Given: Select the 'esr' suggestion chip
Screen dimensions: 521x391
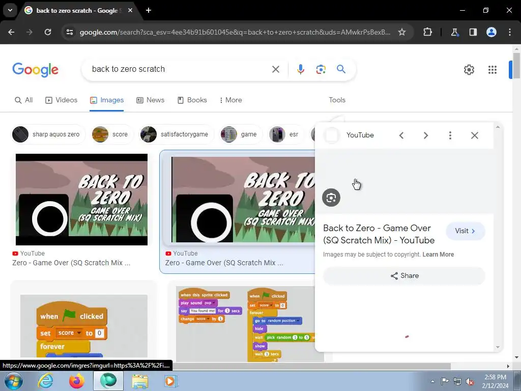Looking at the screenshot, I should pyautogui.click(x=286, y=134).
